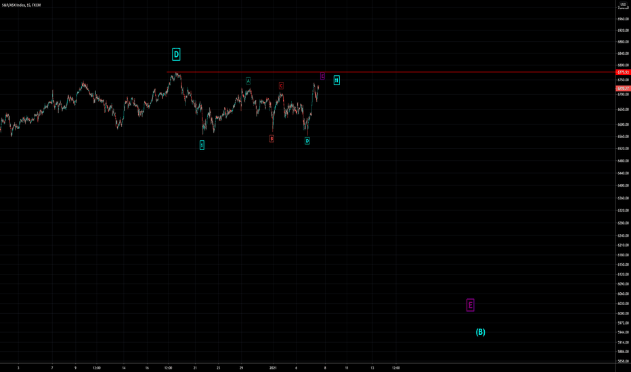Select the small cyan D label below the low
This screenshot has width=631, height=372.
pyautogui.click(x=307, y=141)
